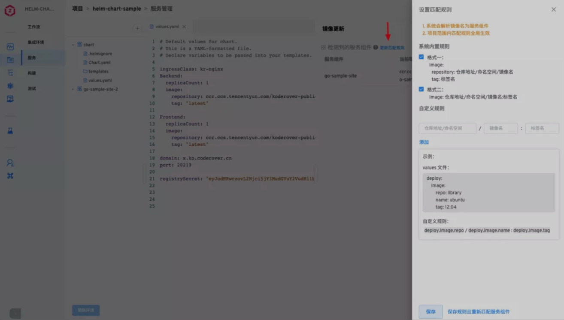Click the plus icon to add service
Viewport: 564px width, 320px height.
coord(137,28)
